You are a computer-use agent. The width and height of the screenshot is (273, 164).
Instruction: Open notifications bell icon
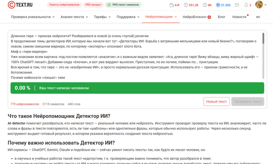pos(246,5)
